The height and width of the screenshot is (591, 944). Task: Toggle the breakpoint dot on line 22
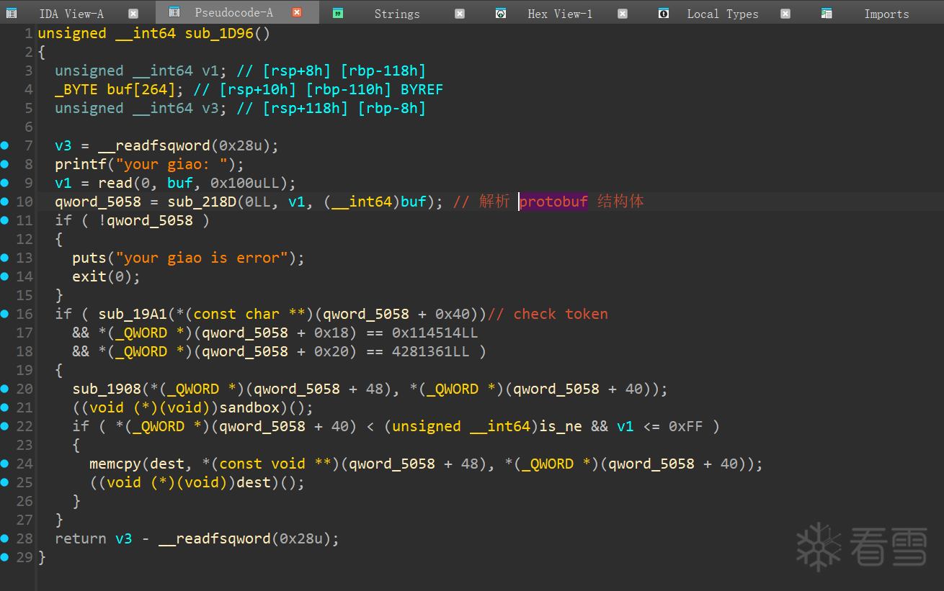[5, 426]
